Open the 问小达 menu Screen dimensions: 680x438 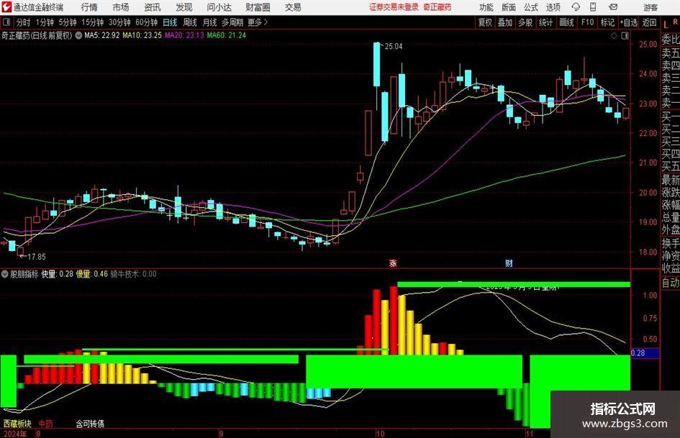pos(219,7)
